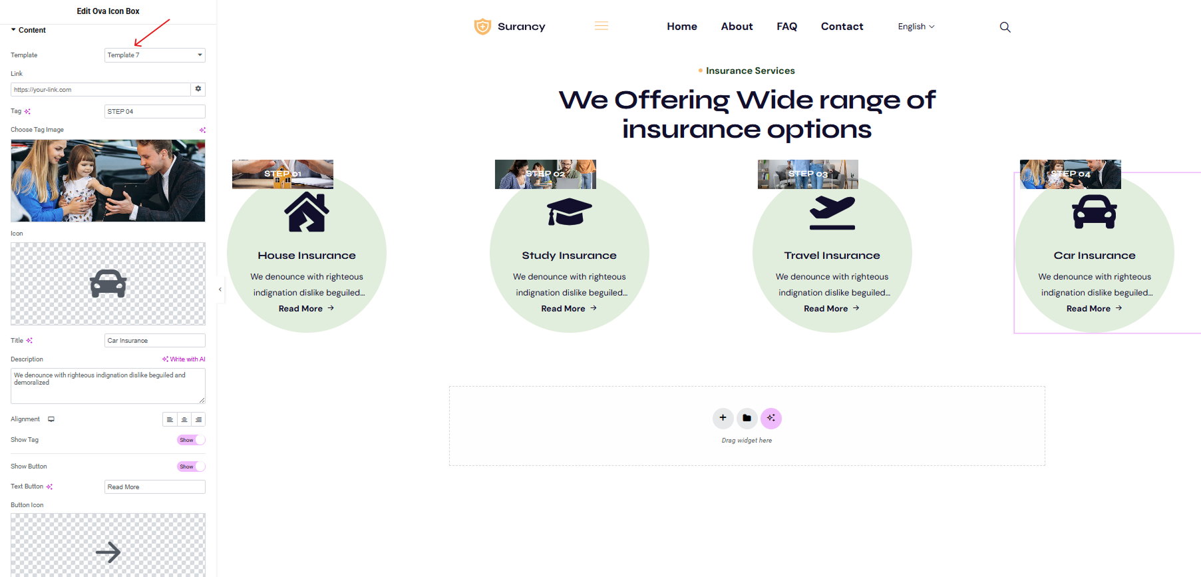Select right alignment icon

(198, 419)
